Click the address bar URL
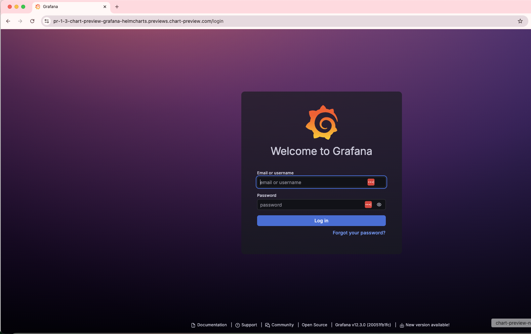The height and width of the screenshot is (334, 531). point(138,21)
